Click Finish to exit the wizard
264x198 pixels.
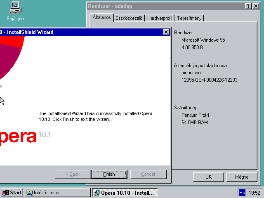pyautogui.click(x=109, y=174)
